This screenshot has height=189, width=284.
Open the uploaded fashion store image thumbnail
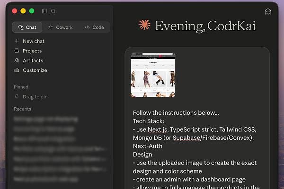pyautogui.click(x=153, y=75)
